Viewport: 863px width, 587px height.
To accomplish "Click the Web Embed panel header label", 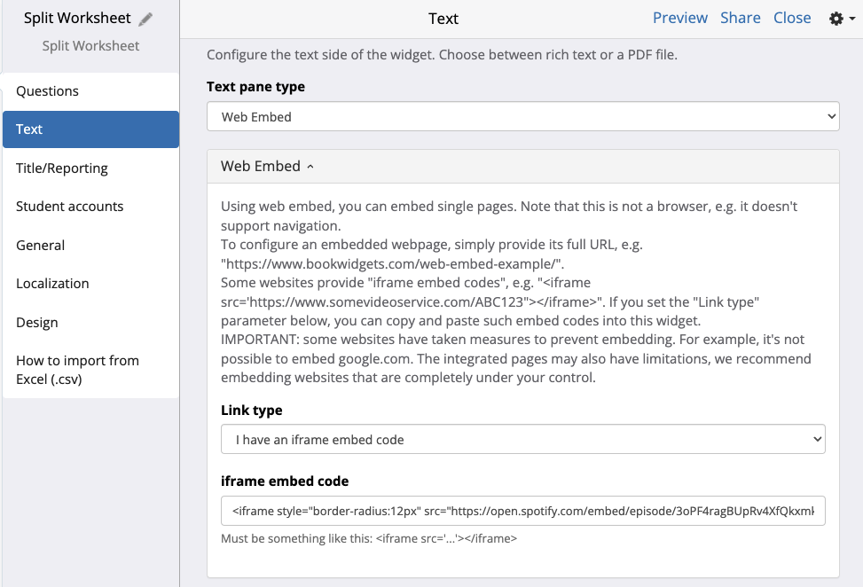I will (x=260, y=166).
